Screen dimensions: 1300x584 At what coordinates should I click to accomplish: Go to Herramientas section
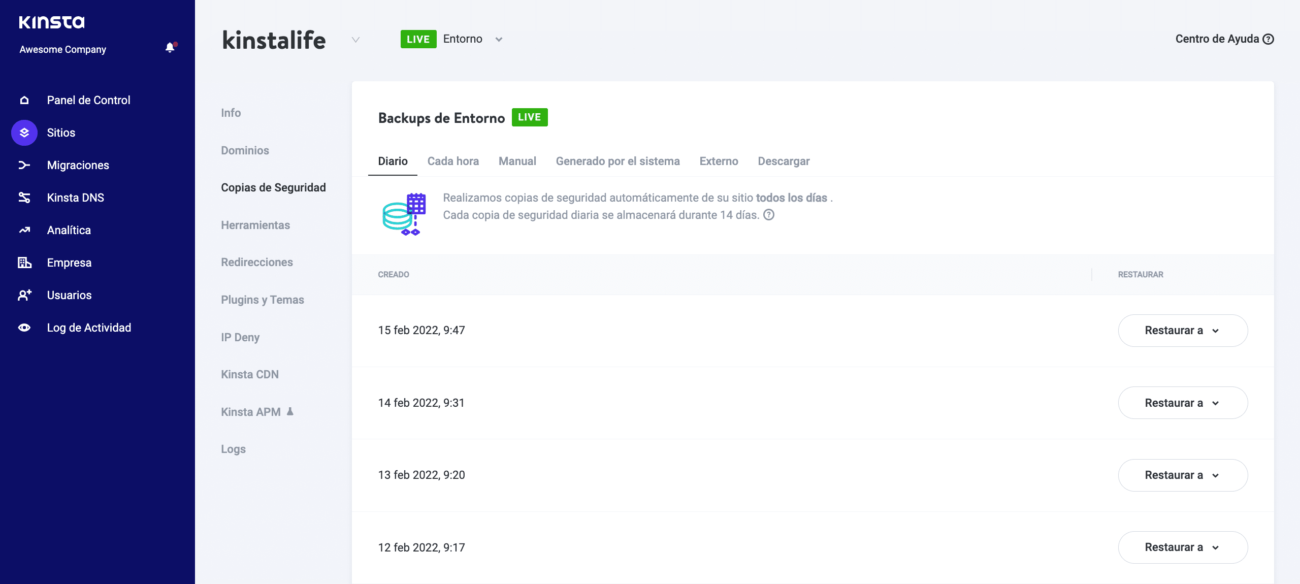click(x=255, y=225)
